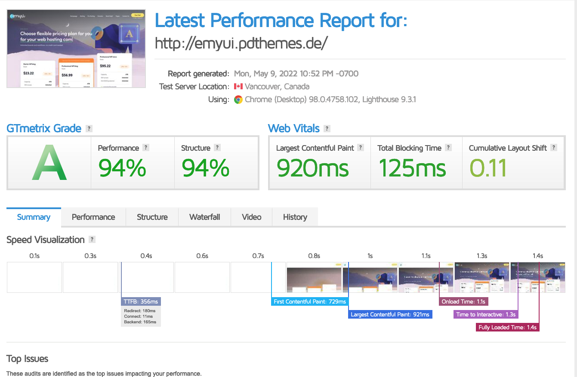Screen dimensions: 577x377
Task: Select the 1.4s filmstrip frame
Action: pos(538,277)
